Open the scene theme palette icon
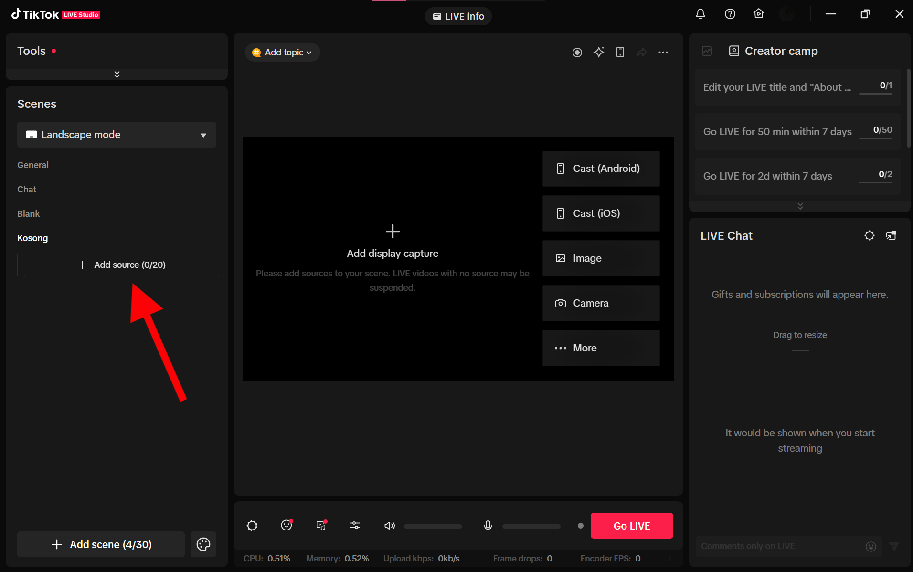This screenshot has height=572, width=913. click(x=203, y=544)
